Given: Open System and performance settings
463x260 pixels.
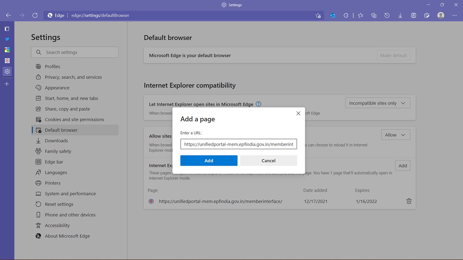Looking at the screenshot, I should [75, 193].
